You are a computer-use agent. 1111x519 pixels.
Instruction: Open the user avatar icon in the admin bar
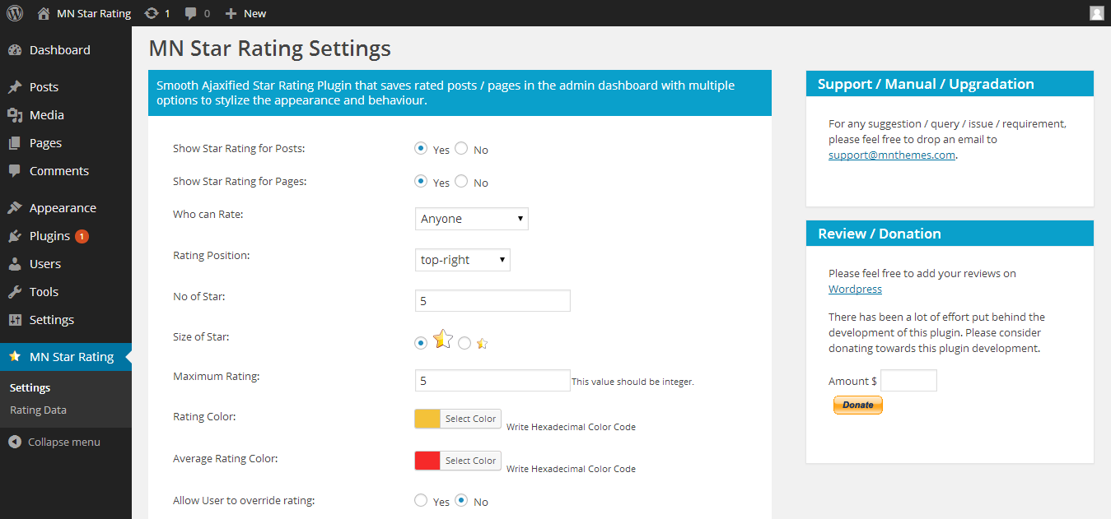pyautogui.click(x=1097, y=13)
